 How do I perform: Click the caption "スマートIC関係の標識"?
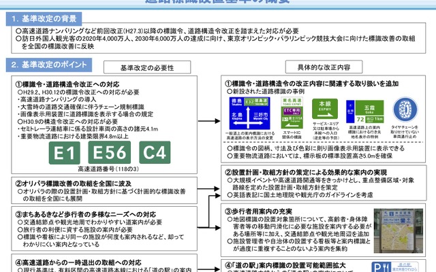(x=292, y=135)
